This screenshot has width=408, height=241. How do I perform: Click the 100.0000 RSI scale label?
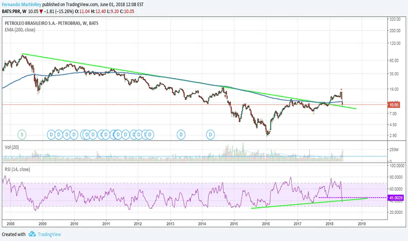pos(397,166)
